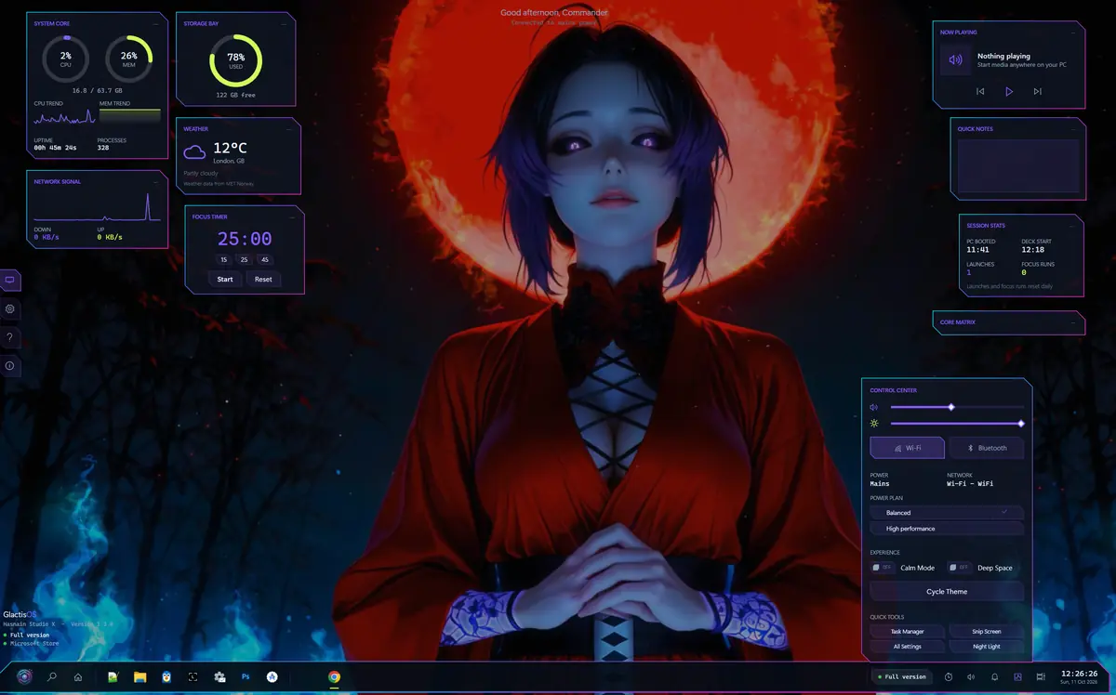The image size is (1116, 695).
Task: Set the focus timer to 25 minutes
Action: point(244,260)
